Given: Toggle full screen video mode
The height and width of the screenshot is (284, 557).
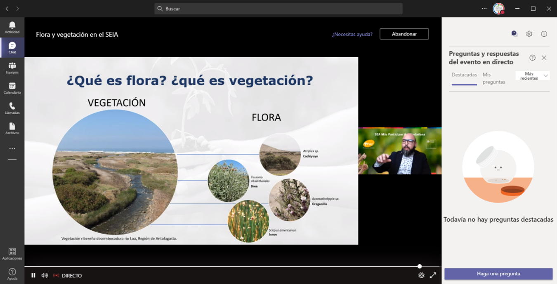Looking at the screenshot, I should 433,275.
